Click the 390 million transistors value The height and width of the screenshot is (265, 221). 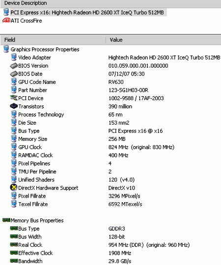point(120,106)
